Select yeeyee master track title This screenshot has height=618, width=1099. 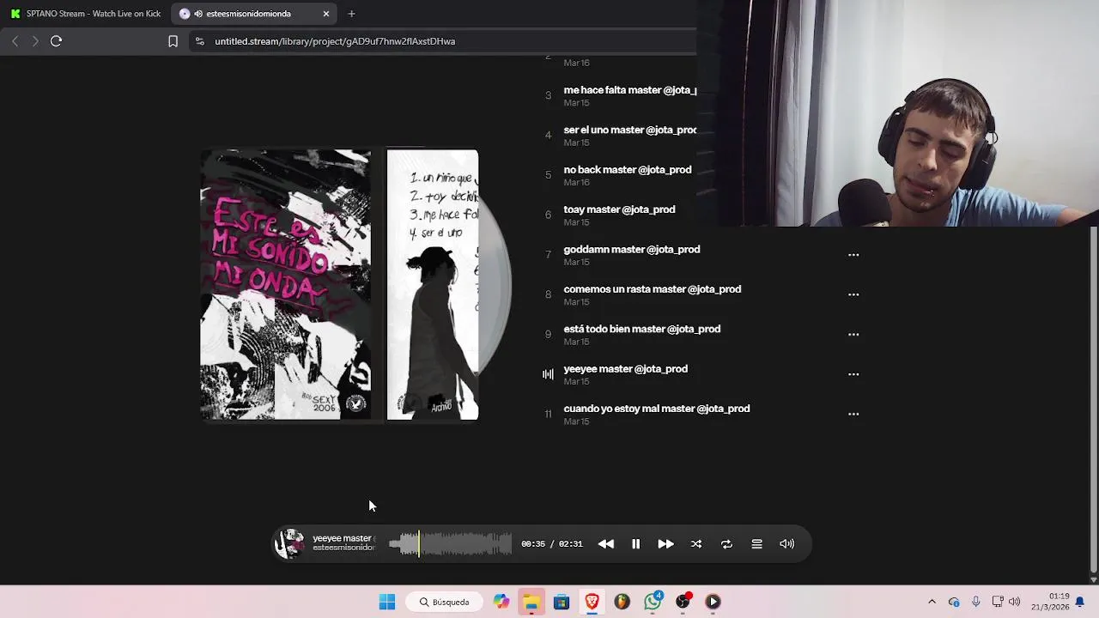(x=626, y=369)
